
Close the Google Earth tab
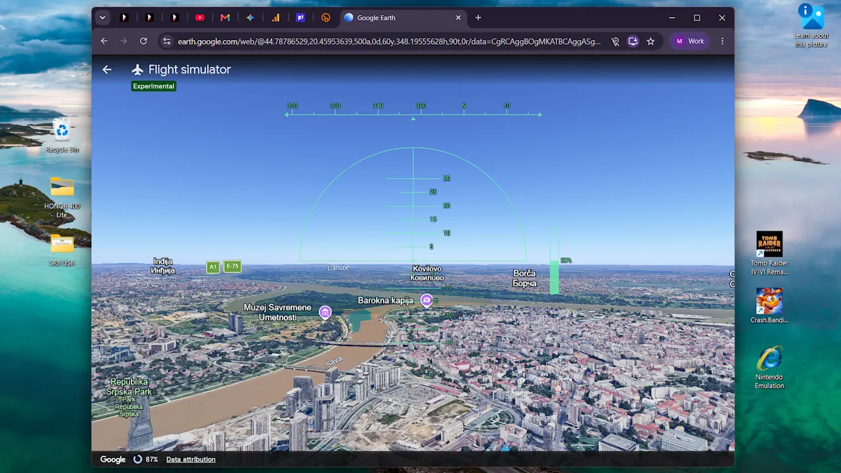459,18
